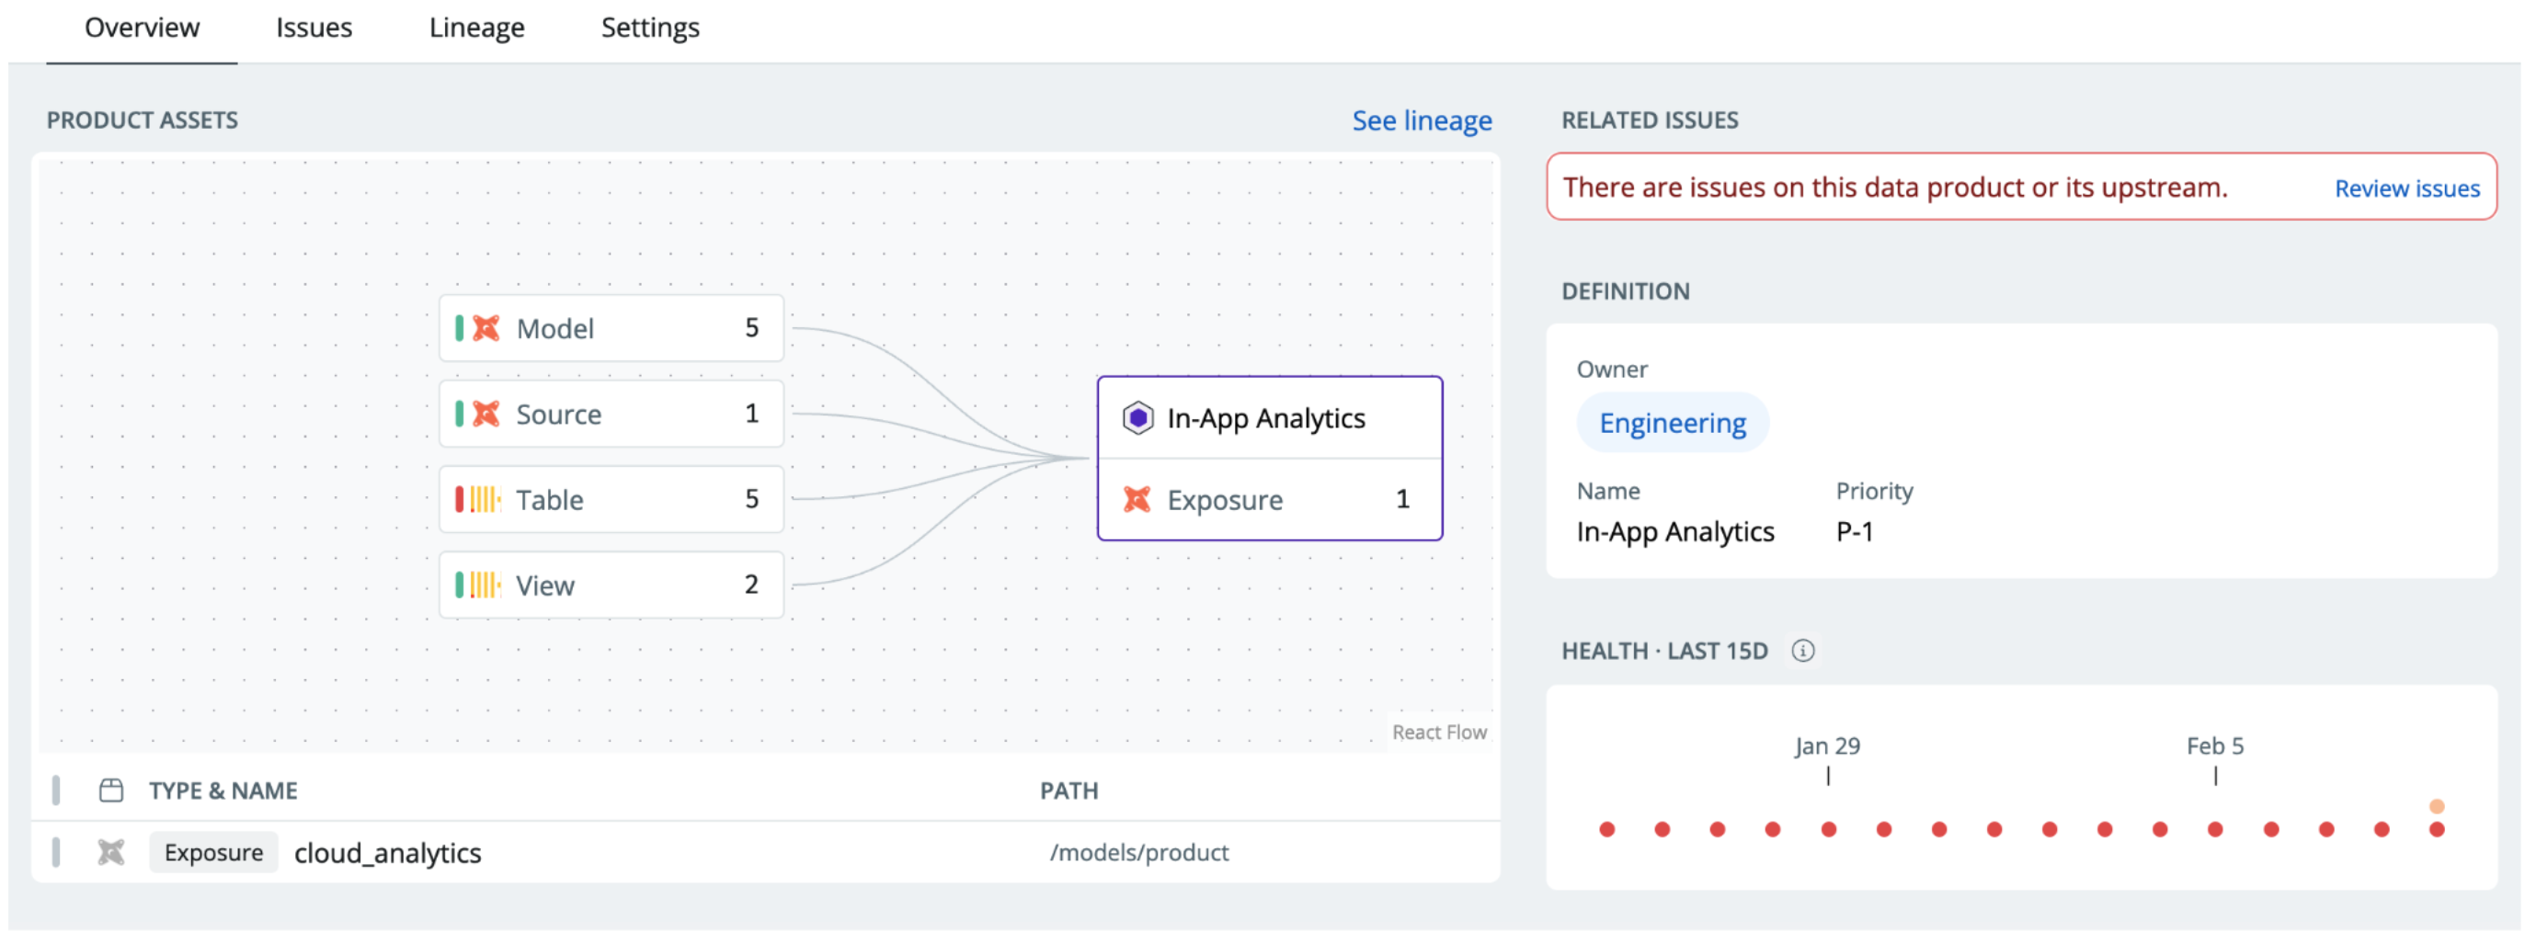Click the Review issues link
Image resolution: width=2525 pixels, height=932 pixels.
point(2406,188)
